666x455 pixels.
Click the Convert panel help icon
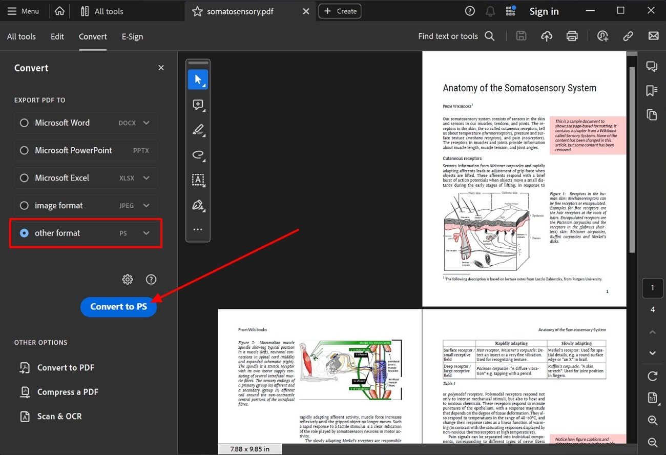(151, 280)
